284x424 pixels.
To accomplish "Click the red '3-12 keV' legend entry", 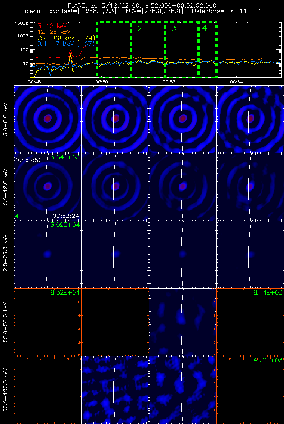I will coord(51,25).
